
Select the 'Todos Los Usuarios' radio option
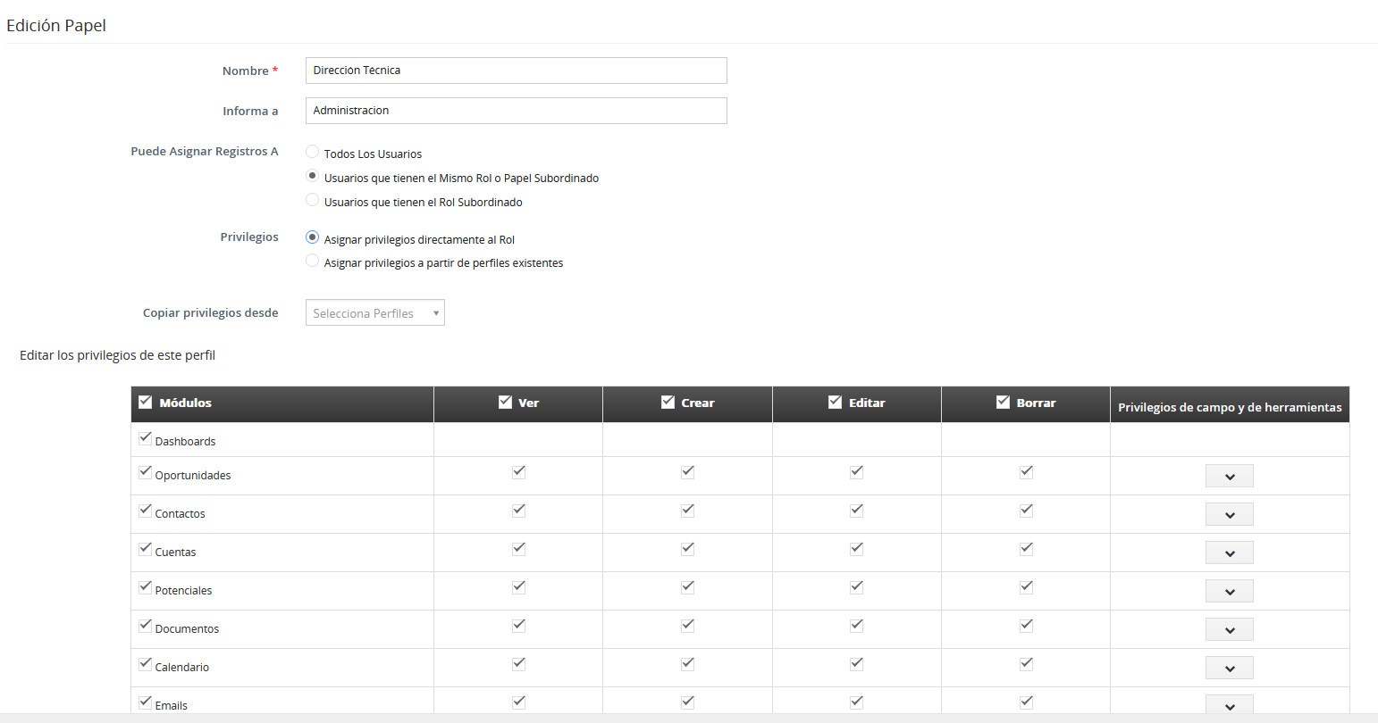click(x=312, y=153)
